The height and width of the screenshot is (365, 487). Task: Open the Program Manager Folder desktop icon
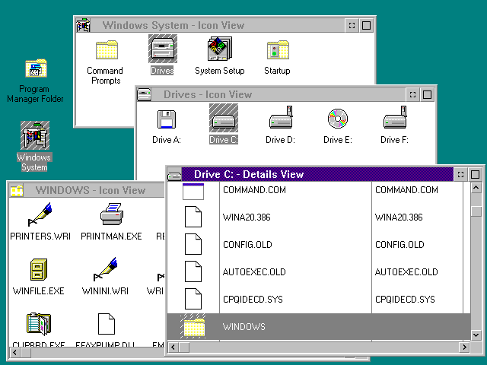pyautogui.click(x=35, y=70)
